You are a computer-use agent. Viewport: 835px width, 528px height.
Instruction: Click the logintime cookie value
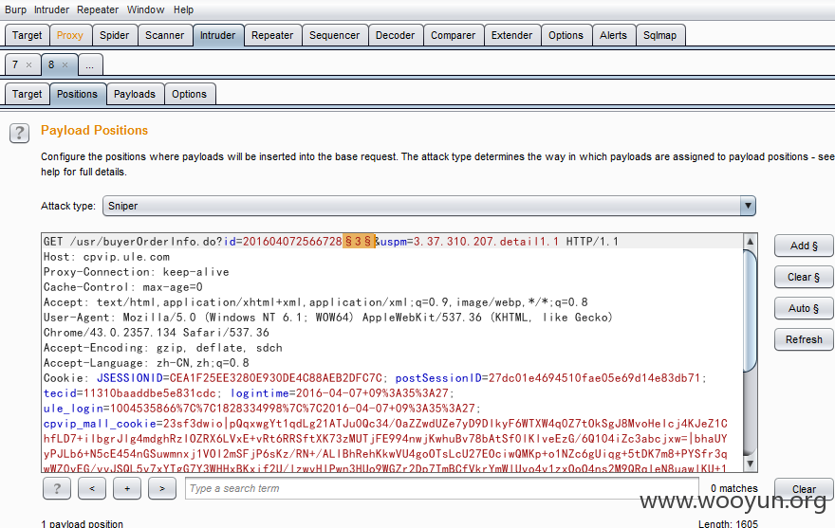pos(372,393)
